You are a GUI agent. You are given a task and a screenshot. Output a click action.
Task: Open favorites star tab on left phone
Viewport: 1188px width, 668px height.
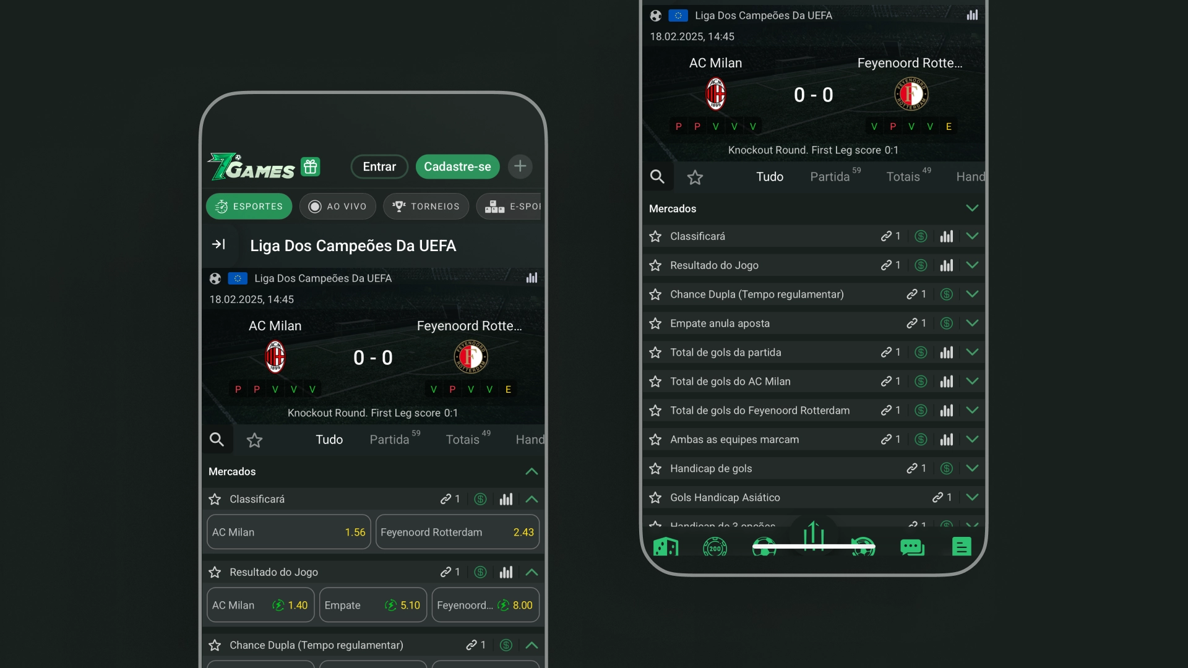point(254,440)
